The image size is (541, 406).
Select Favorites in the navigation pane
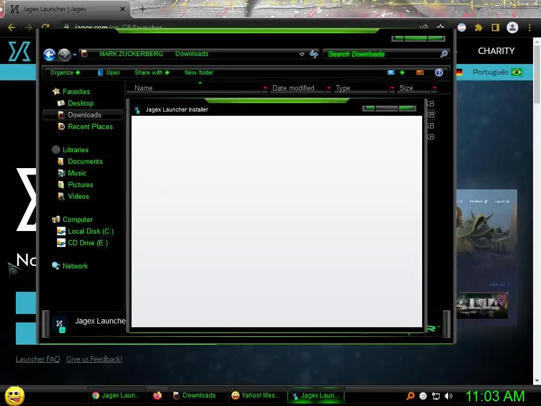(76, 91)
